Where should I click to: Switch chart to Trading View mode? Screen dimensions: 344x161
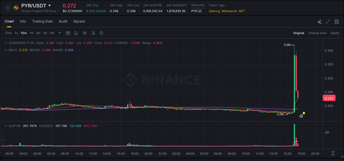317,33
